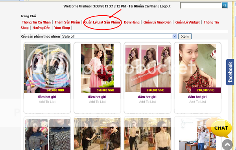The width and height of the screenshot is (236, 150).
Task: Click đầm hot girl title under 240,000 VND
Action: coord(47,97)
